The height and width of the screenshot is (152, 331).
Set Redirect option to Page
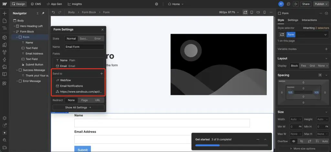[x=84, y=100]
